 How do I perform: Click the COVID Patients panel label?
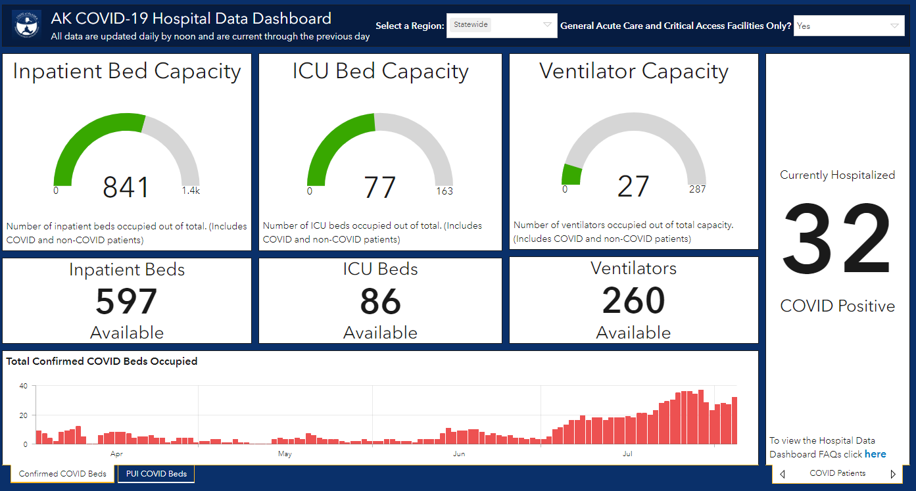click(837, 473)
